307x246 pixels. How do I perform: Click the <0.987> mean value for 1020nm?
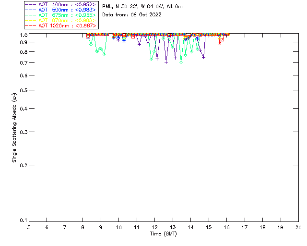click(86, 25)
